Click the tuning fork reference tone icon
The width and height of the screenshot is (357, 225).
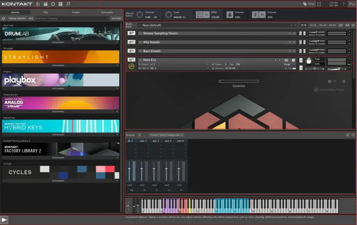click(255, 15)
